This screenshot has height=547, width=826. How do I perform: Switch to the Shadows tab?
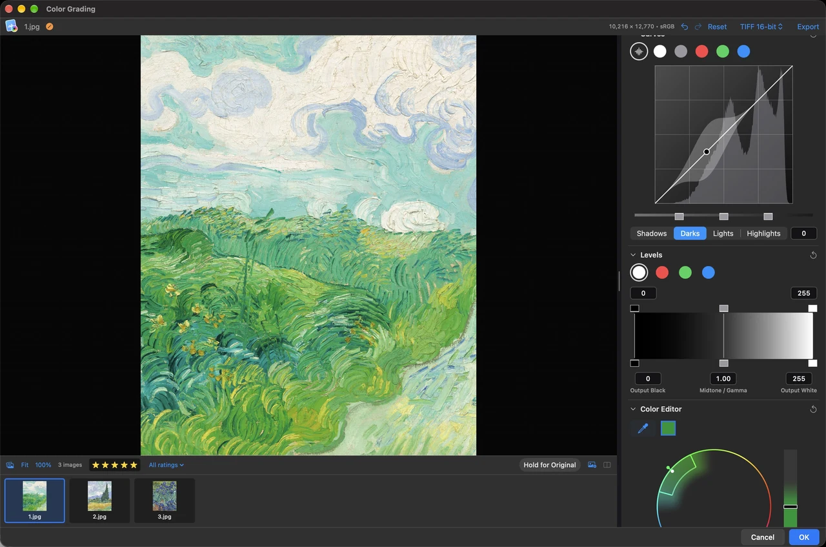652,234
